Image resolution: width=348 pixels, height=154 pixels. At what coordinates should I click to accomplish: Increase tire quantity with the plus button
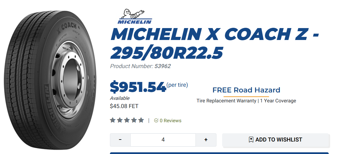(x=206, y=140)
